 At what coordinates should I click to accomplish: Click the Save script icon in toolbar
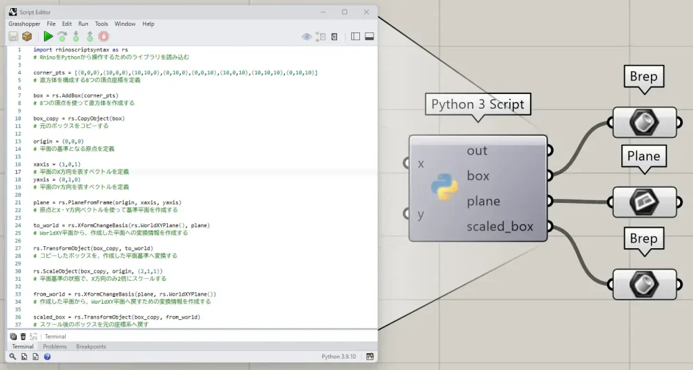point(14,37)
